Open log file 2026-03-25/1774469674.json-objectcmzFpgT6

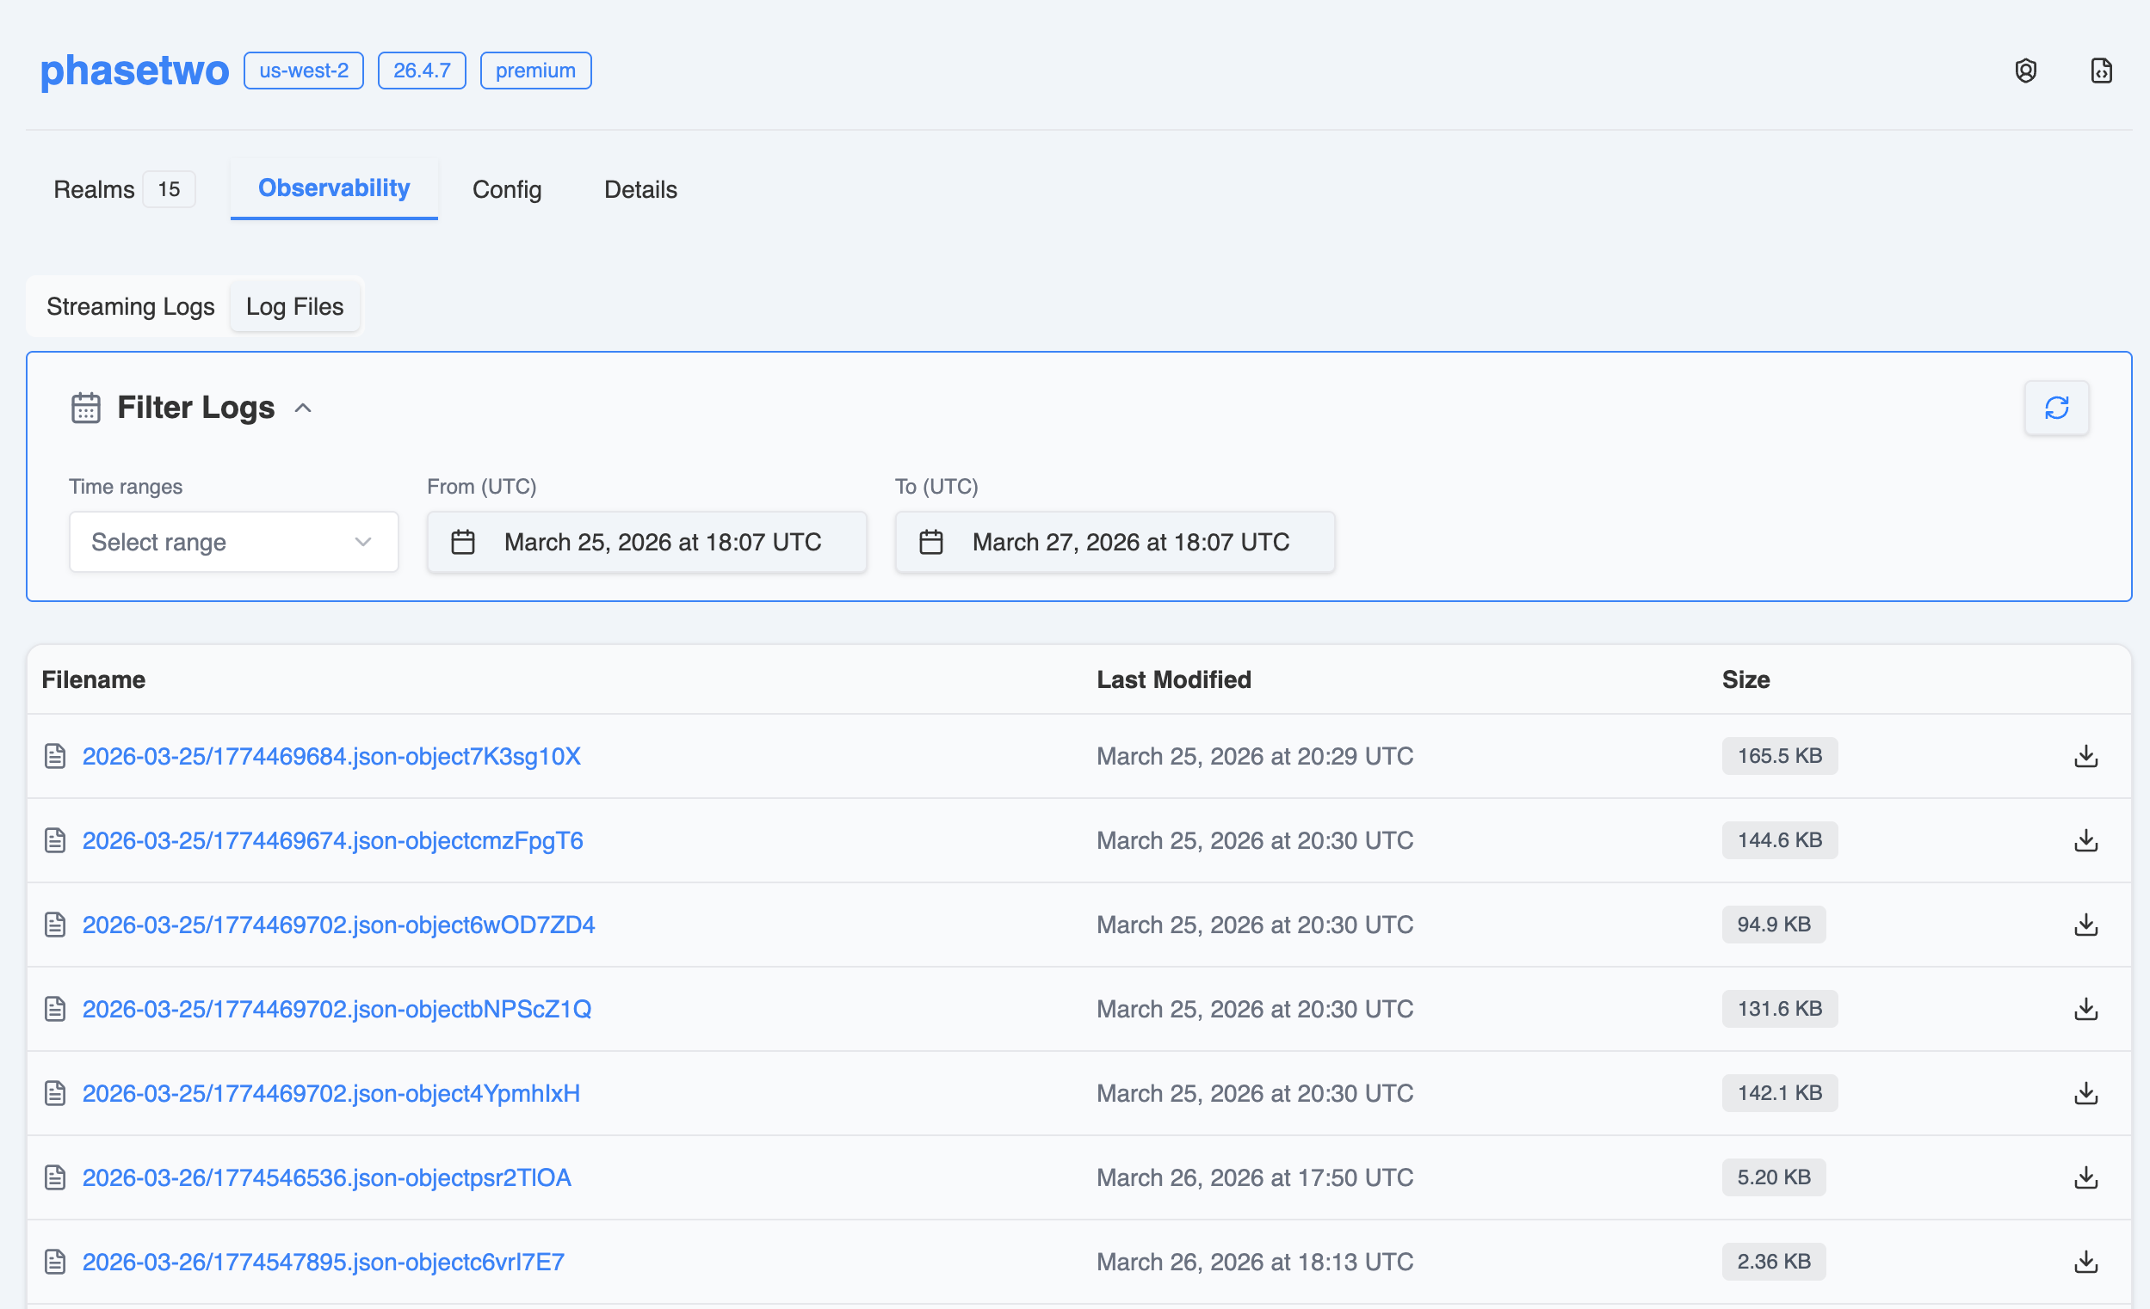(332, 839)
